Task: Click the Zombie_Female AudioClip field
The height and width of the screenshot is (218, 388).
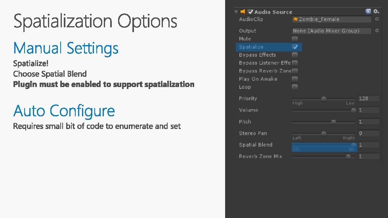Action: point(331,19)
